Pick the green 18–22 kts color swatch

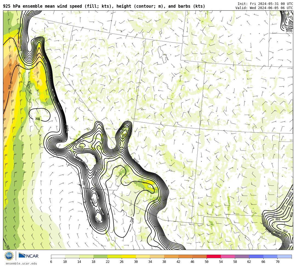tap(100, 256)
